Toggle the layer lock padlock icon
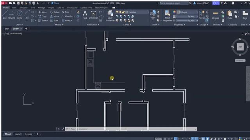The height and width of the screenshot is (140, 250). 123,12
